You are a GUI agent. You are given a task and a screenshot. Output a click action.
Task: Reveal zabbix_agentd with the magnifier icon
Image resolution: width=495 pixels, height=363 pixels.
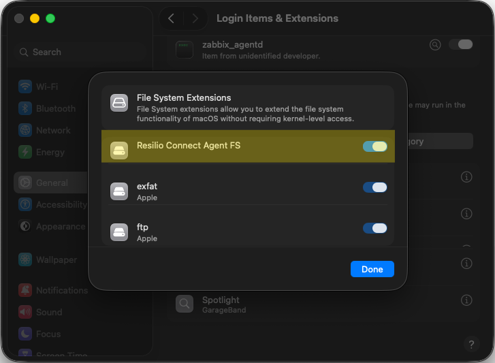(x=435, y=45)
